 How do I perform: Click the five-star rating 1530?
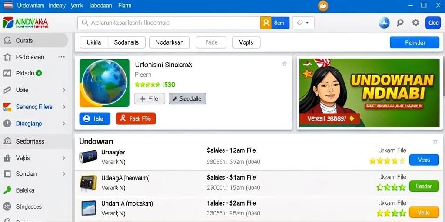(x=155, y=85)
